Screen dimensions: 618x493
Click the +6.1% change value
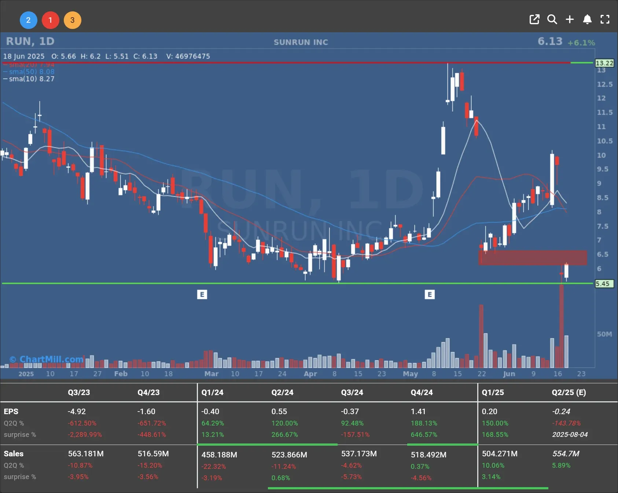click(581, 43)
